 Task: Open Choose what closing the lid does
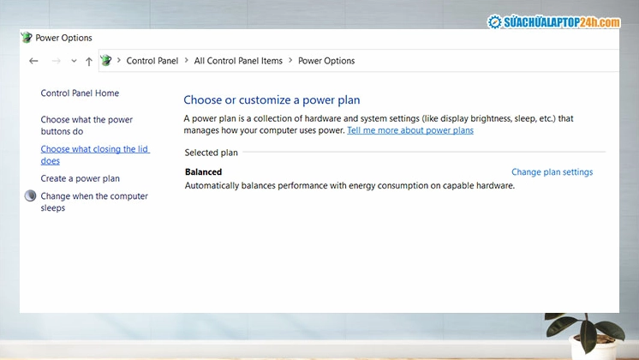(x=95, y=154)
